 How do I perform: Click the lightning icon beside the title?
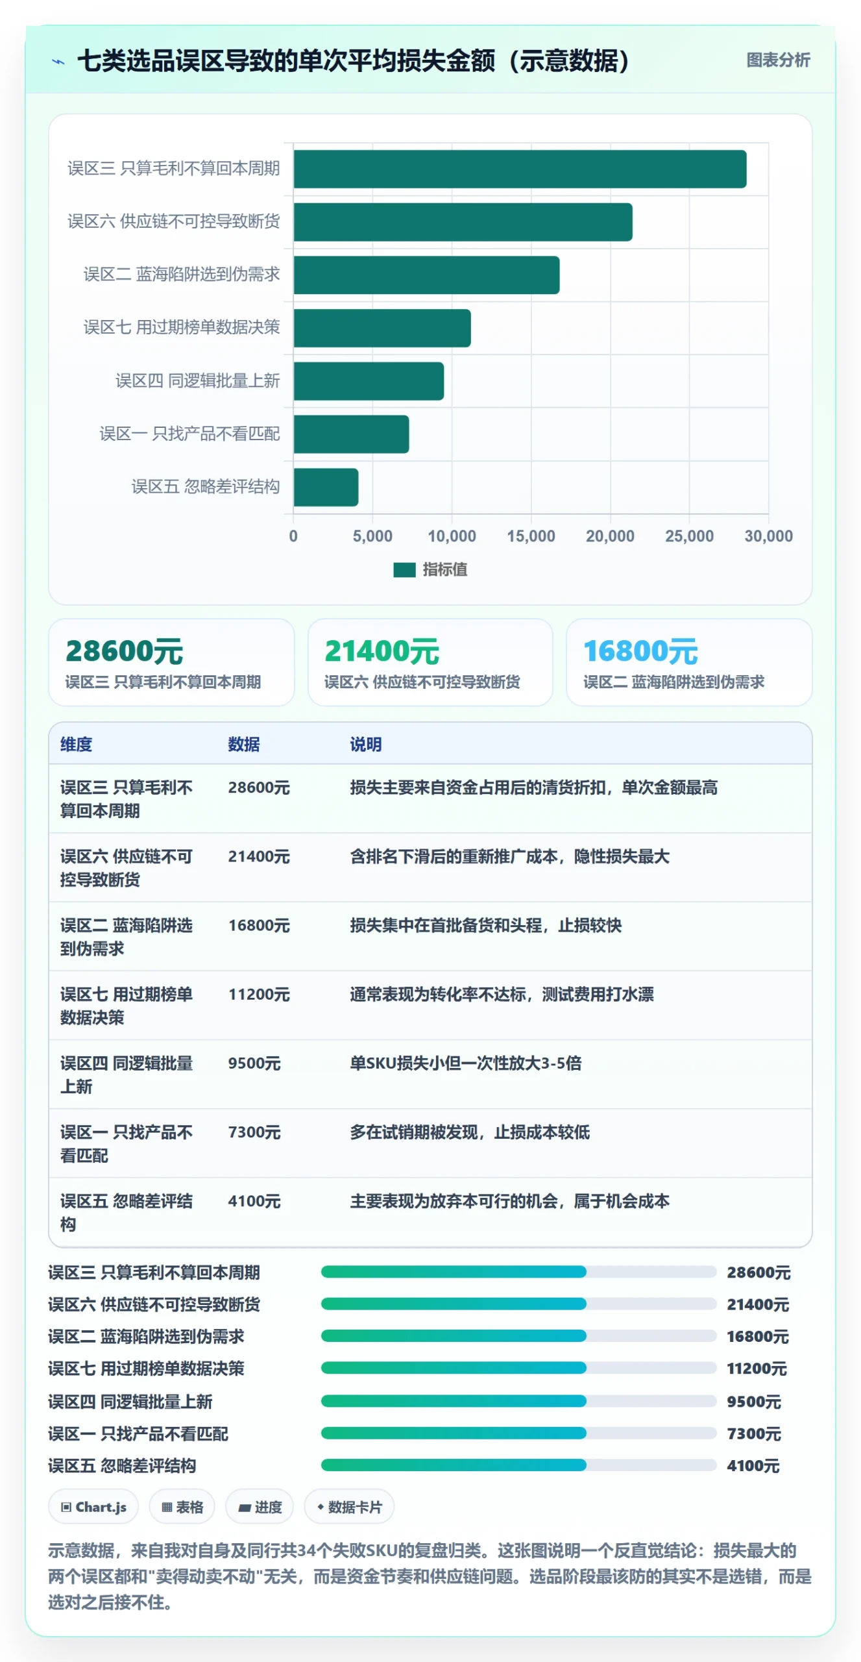click(x=58, y=62)
